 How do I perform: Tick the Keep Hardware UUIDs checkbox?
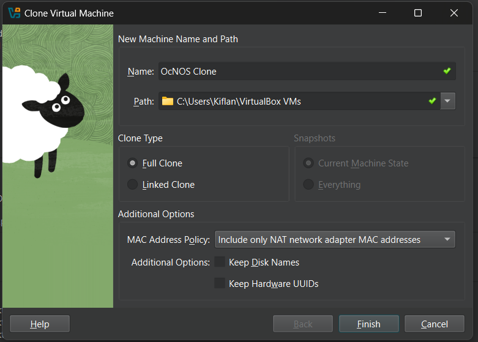pyautogui.click(x=220, y=283)
